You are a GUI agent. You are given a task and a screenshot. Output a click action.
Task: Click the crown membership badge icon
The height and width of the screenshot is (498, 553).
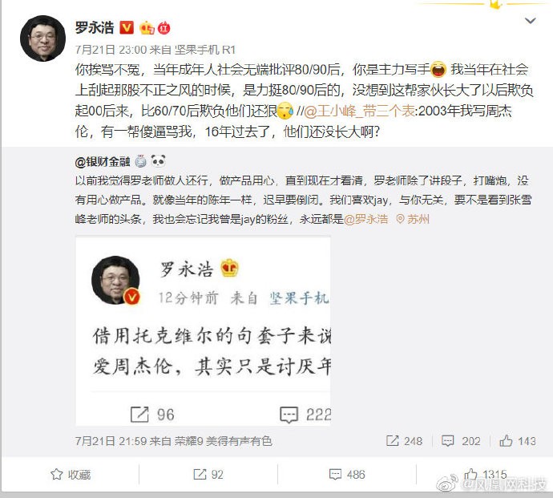(147, 27)
